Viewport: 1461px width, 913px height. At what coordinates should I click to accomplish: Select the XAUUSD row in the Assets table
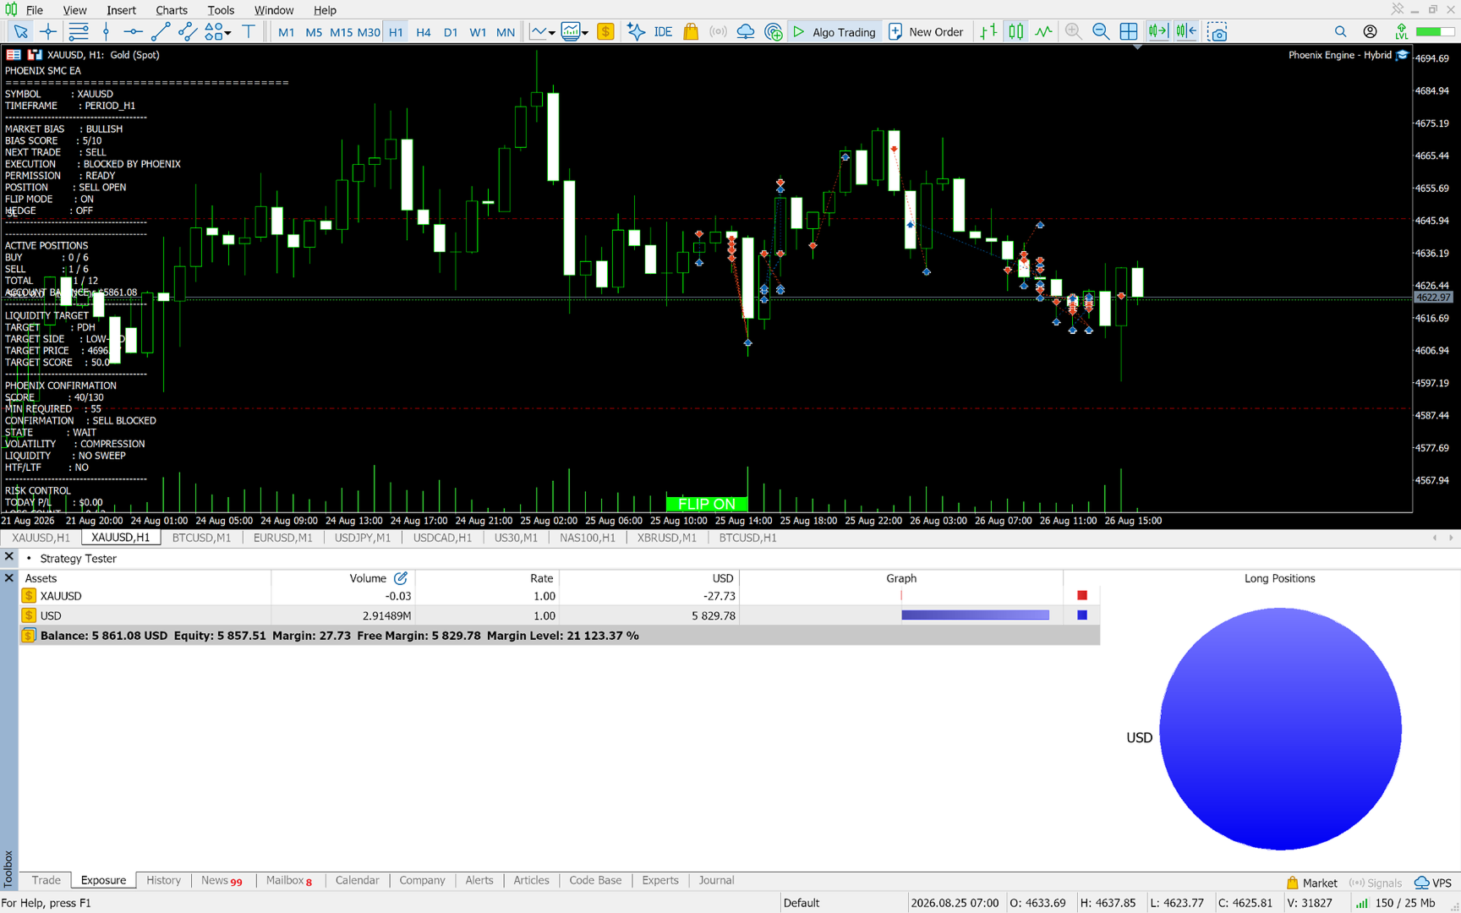point(559,596)
